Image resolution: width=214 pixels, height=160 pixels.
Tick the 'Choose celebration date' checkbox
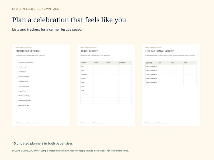pos(16,62)
